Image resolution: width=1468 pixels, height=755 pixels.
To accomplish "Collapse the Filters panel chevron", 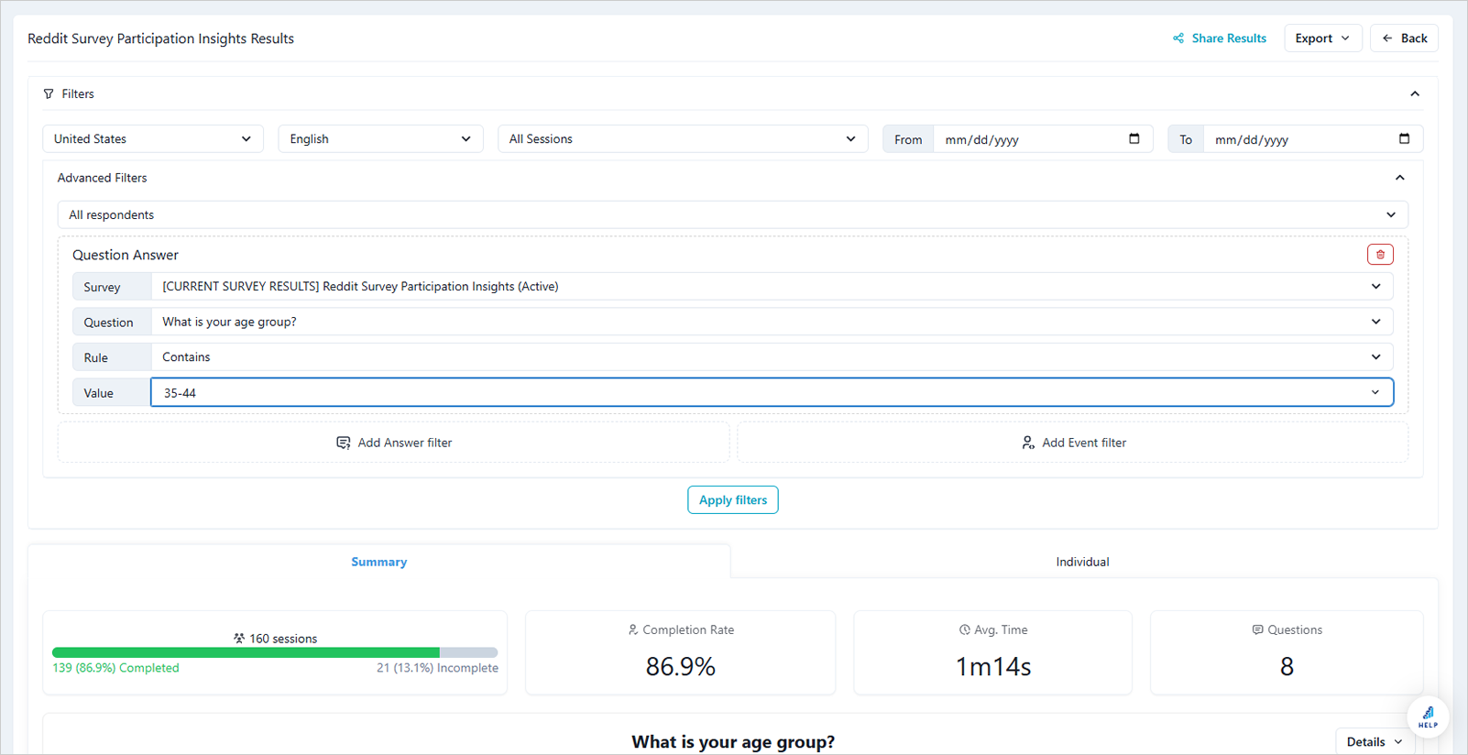I will [x=1415, y=93].
